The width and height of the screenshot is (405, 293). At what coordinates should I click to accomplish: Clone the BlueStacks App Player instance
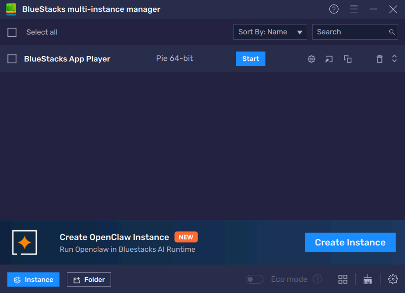pyautogui.click(x=347, y=59)
